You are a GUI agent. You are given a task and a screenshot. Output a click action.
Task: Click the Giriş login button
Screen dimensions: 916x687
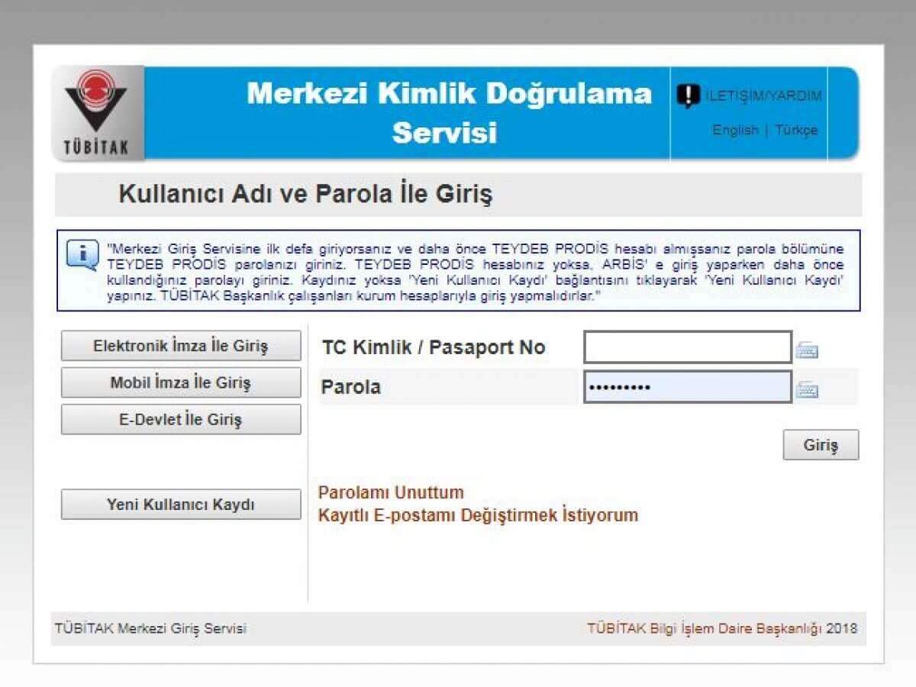(821, 445)
